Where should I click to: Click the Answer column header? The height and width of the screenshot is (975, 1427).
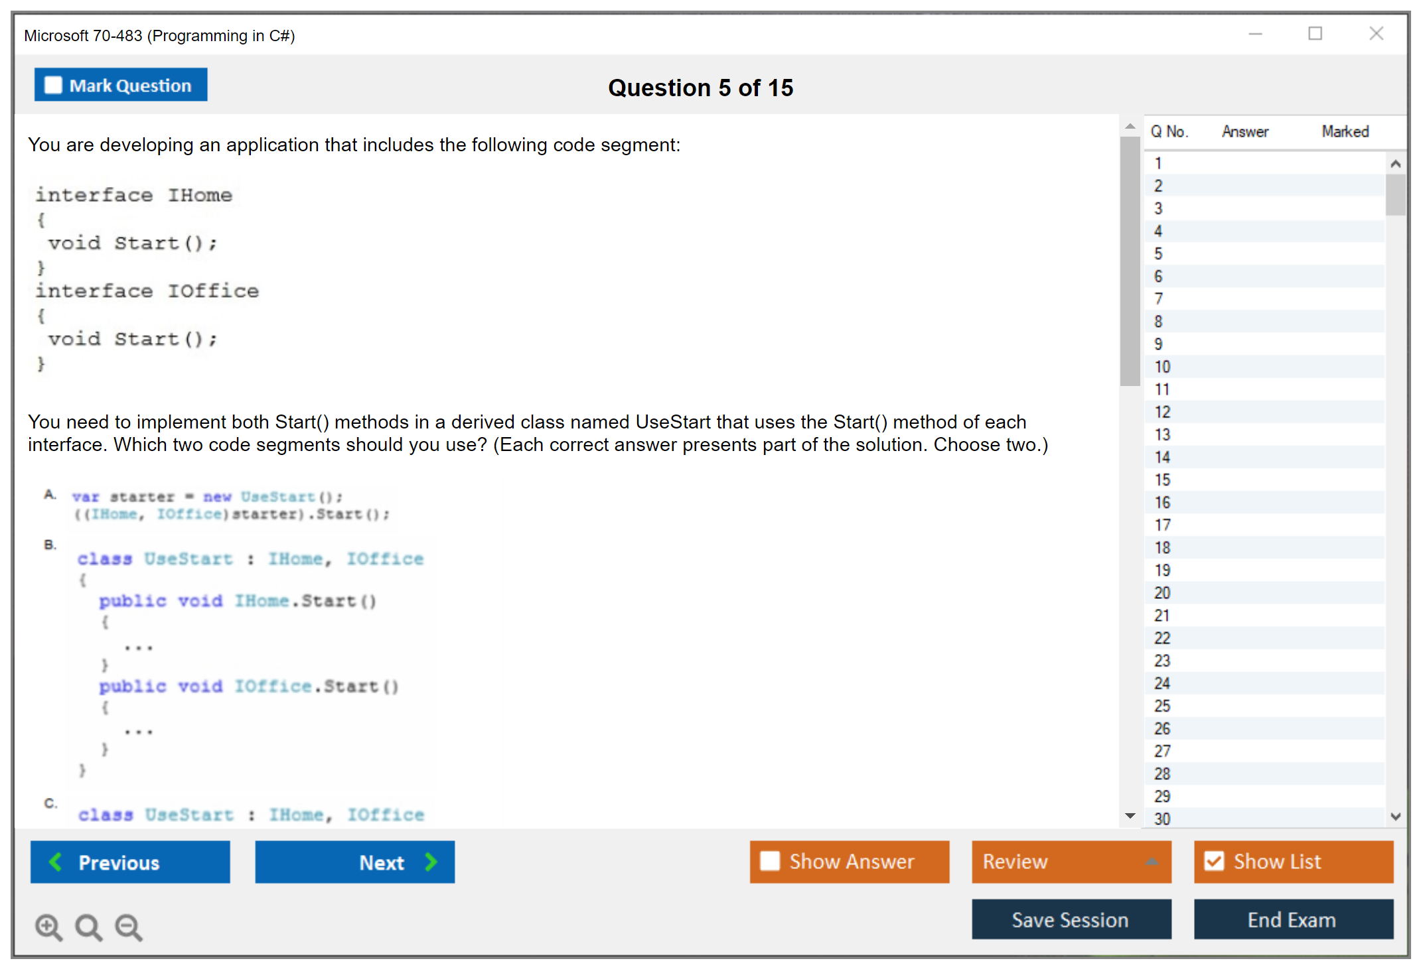pyautogui.click(x=1244, y=131)
